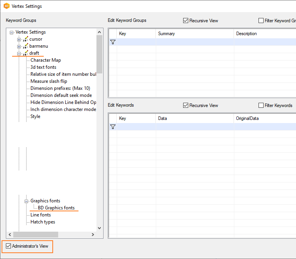Uncheck the Administrator's View checkbox
Image resolution: width=296 pixels, height=259 pixels.
click(9, 246)
